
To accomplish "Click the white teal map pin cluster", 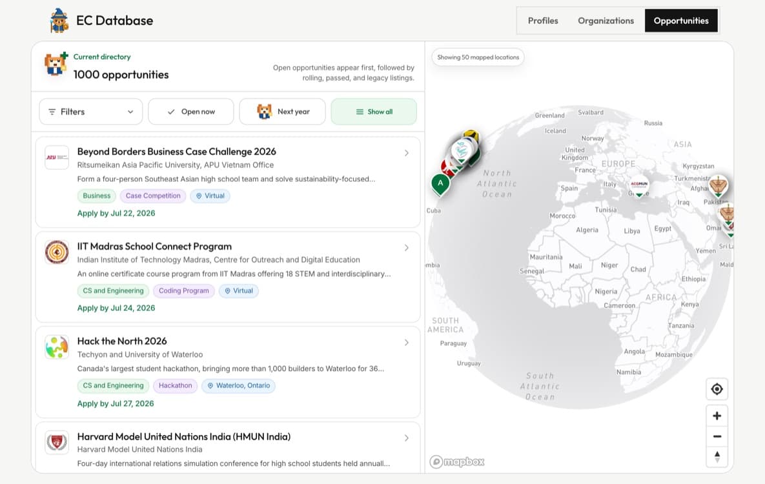I will pos(461,151).
